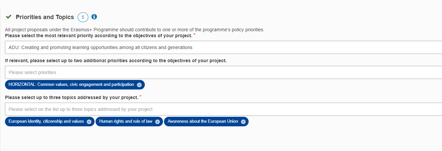Screen dimensions: 442x151
Task: Click the red asterisk after the topics label
Action: (141, 96)
